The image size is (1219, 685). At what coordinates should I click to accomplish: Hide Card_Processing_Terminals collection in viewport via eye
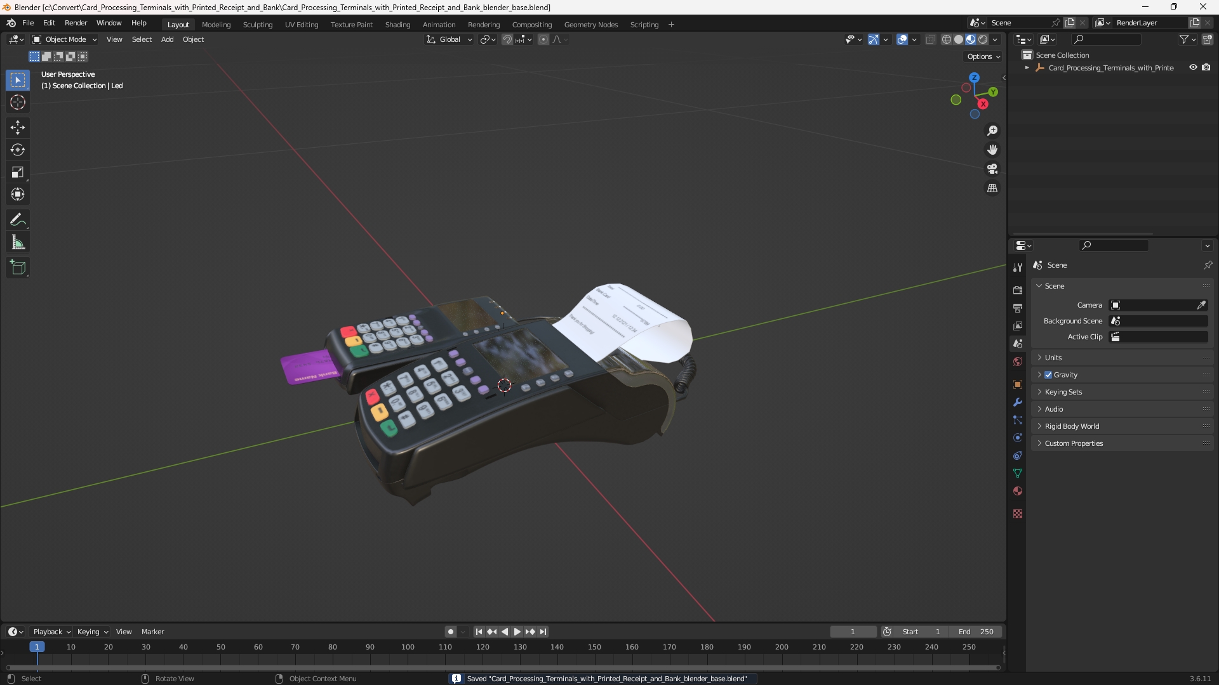click(1193, 67)
